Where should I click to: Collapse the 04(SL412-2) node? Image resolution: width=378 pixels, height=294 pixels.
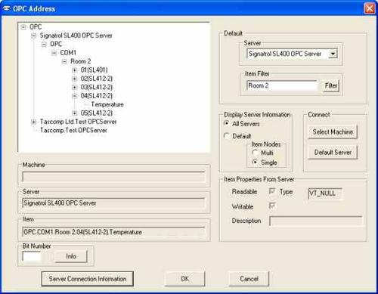[x=75, y=96]
